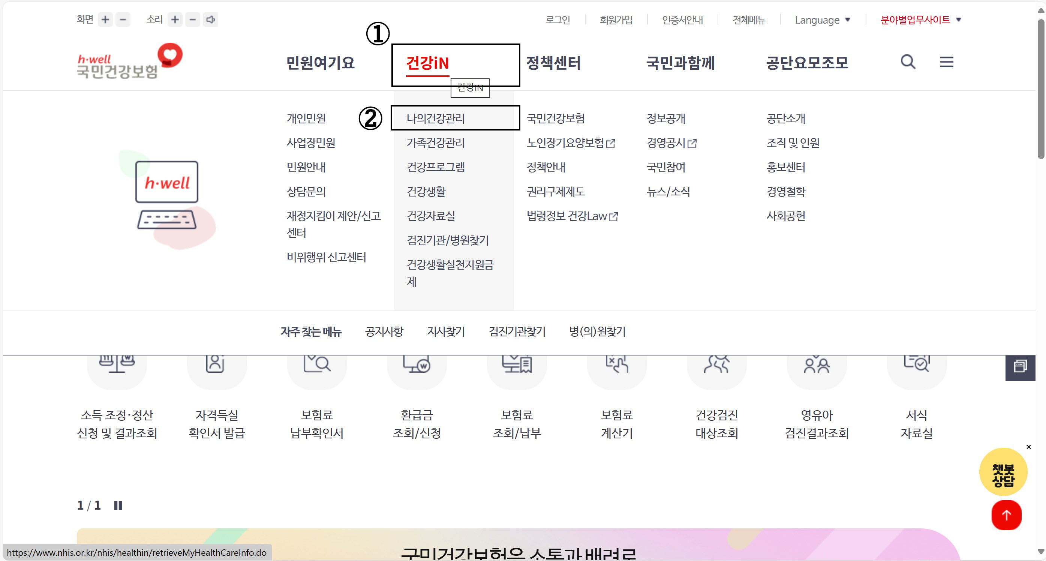Select the 건강생활실천지원금제 submenu item
This screenshot has height=561, width=1046.
(450, 273)
